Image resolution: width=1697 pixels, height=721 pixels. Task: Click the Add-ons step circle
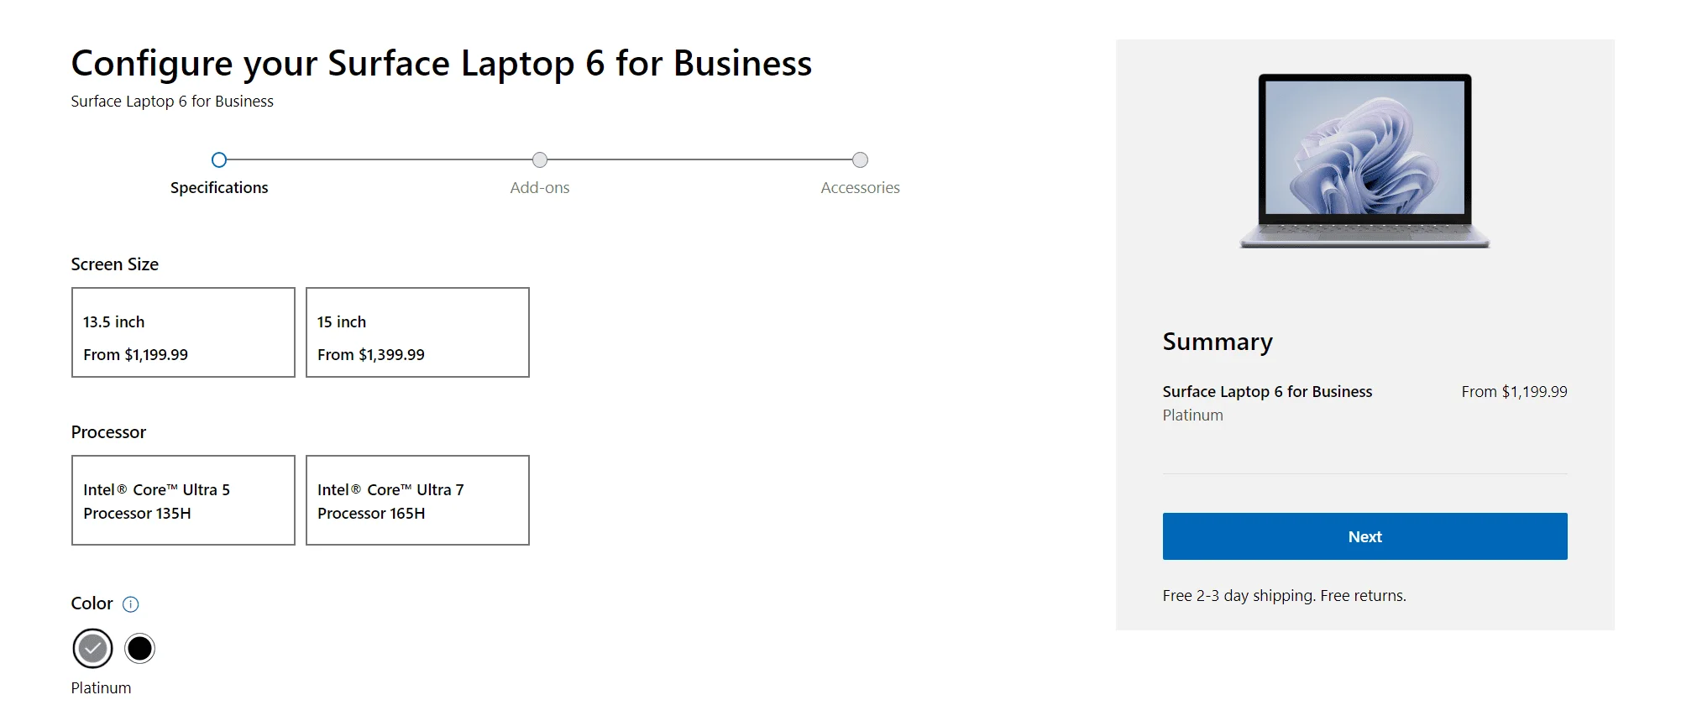point(540,159)
